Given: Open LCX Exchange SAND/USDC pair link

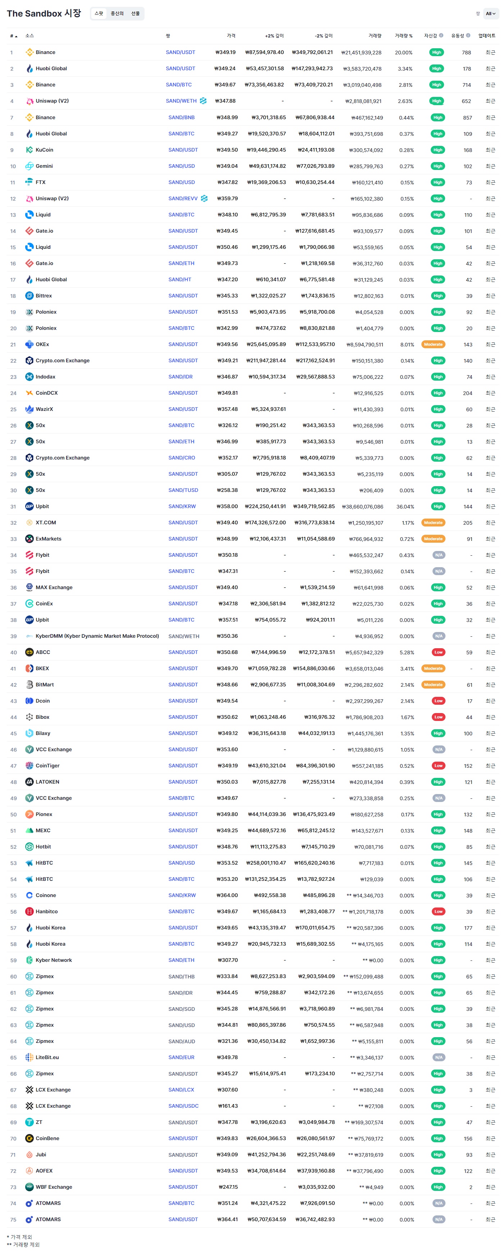Looking at the screenshot, I should (x=183, y=1106).
